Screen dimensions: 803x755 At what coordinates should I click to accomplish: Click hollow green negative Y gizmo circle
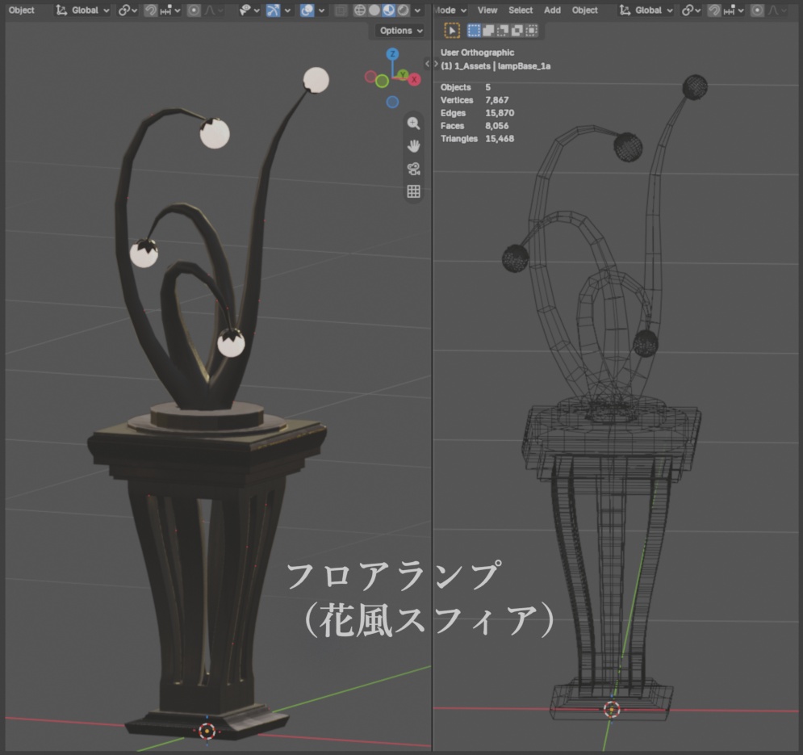click(382, 81)
